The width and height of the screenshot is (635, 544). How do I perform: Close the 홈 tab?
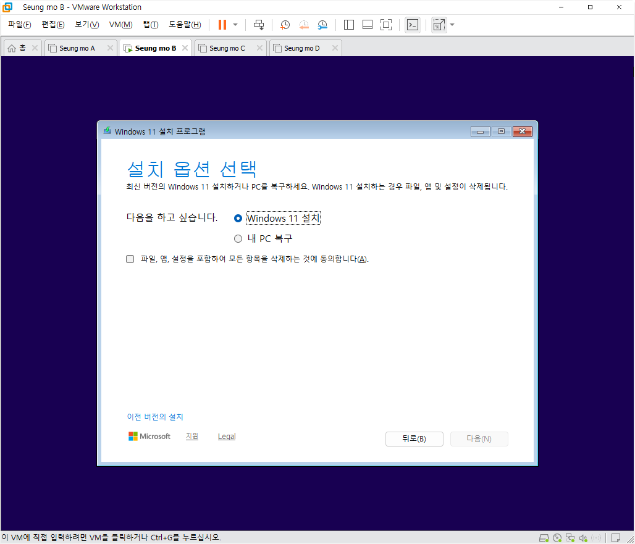click(35, 48)
